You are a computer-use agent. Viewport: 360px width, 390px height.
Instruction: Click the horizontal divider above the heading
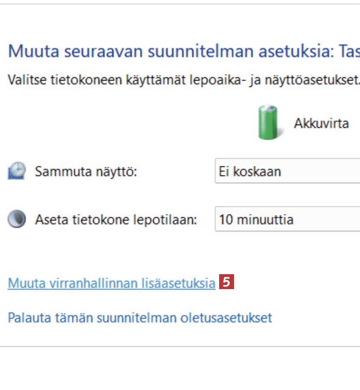click(180, 4)
